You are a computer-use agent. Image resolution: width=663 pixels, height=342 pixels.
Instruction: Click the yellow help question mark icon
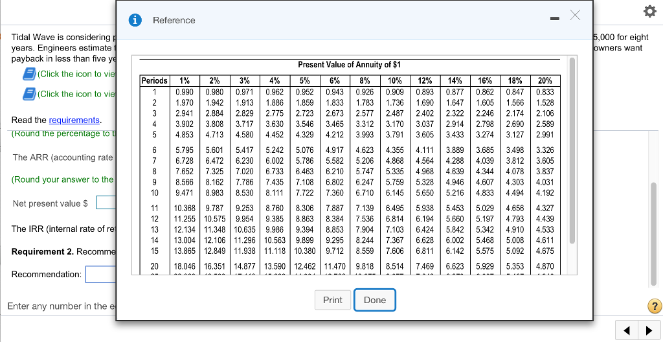coord(654,306)
